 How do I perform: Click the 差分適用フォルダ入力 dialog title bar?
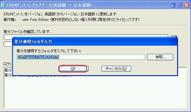point(95,42)
